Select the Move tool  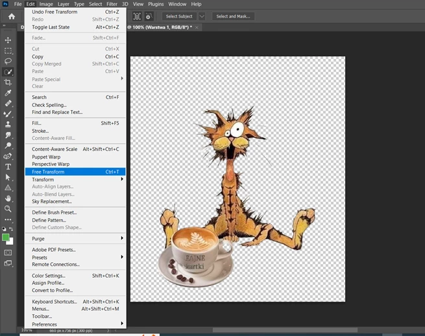pos(8,40)
